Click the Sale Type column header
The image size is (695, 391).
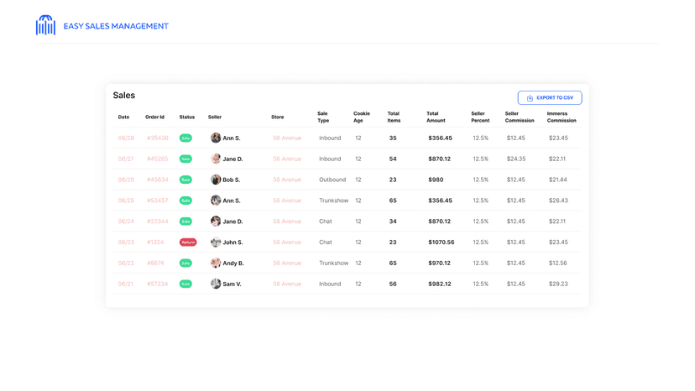coord(323,117)
